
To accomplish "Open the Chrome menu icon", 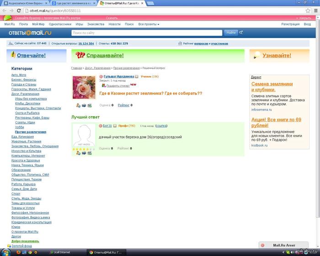I will click(x=315, y=11).
